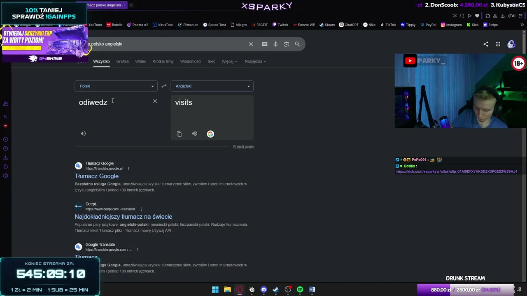This screenshot has width=527, height=296.
Task: Open options for the DeepL result
Action: [x=141, y=209]
